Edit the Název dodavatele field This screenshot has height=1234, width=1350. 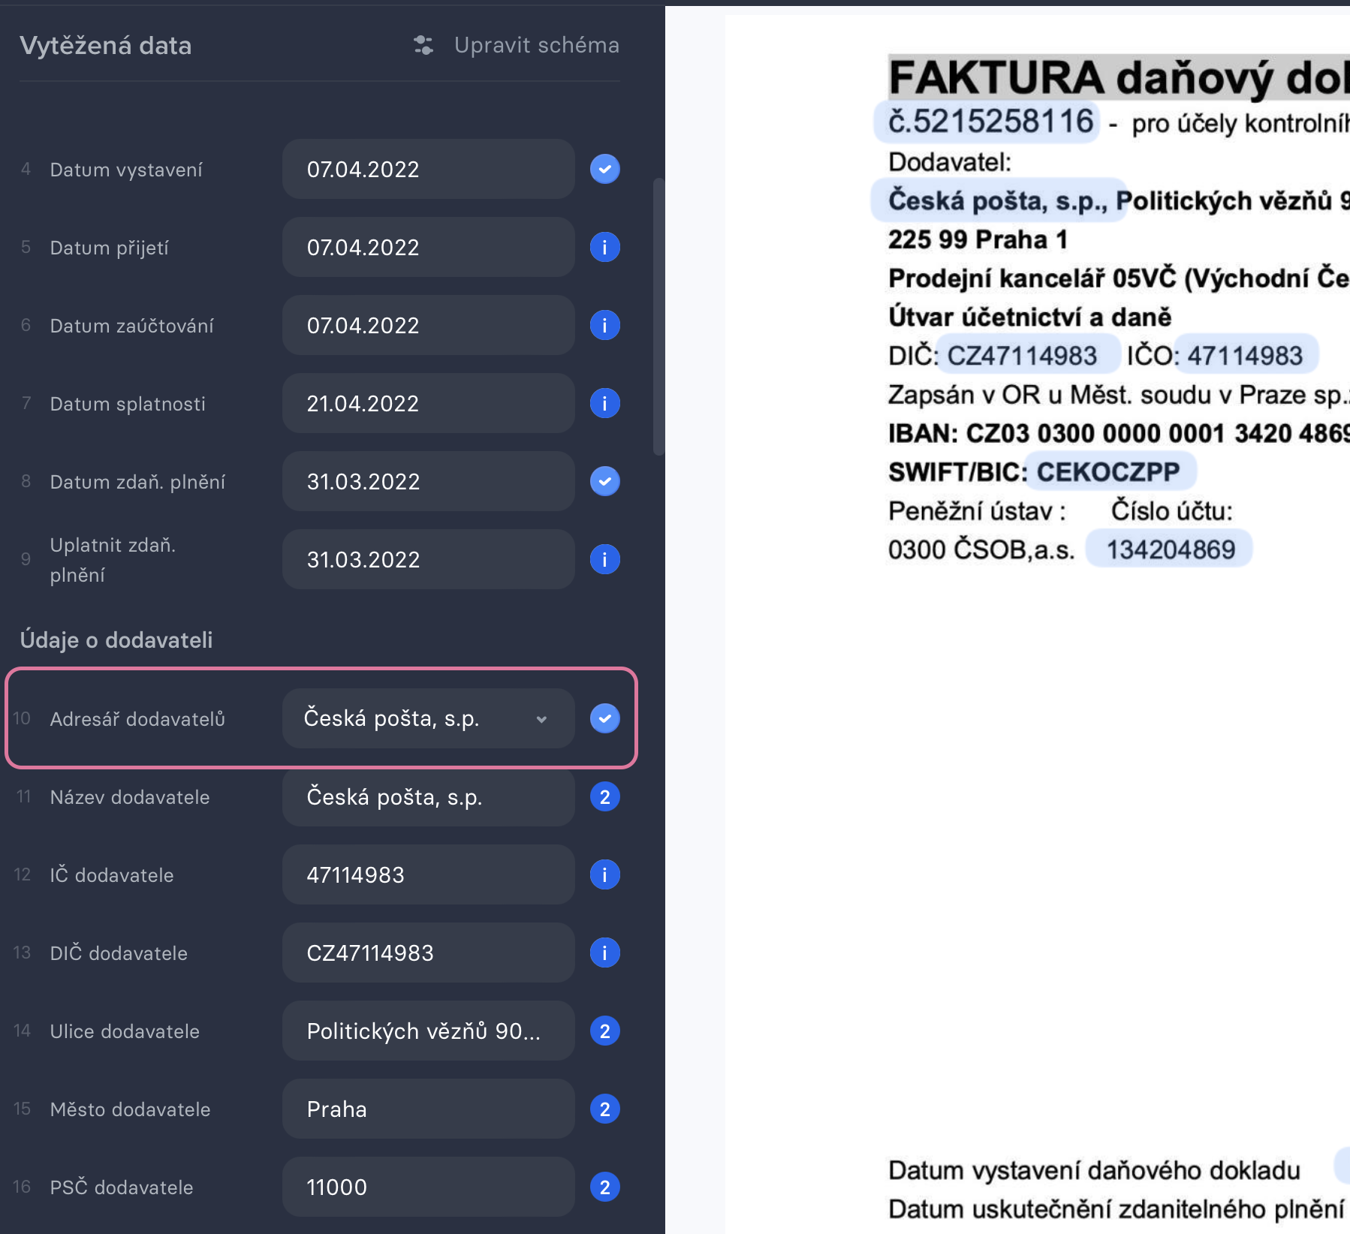[429, 796]
